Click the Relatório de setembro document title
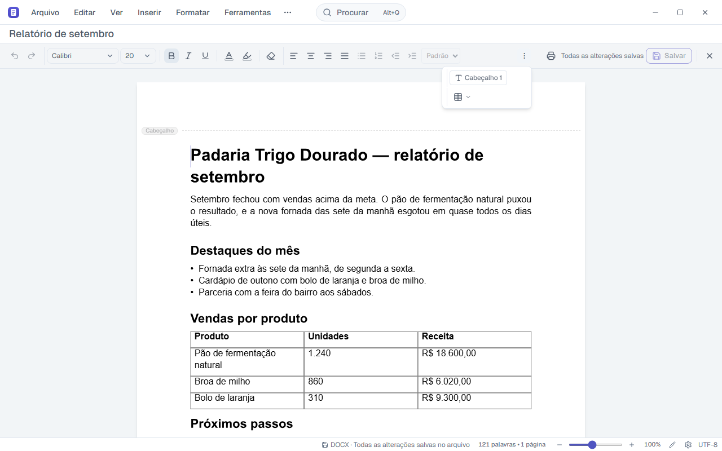 [61, 34]
